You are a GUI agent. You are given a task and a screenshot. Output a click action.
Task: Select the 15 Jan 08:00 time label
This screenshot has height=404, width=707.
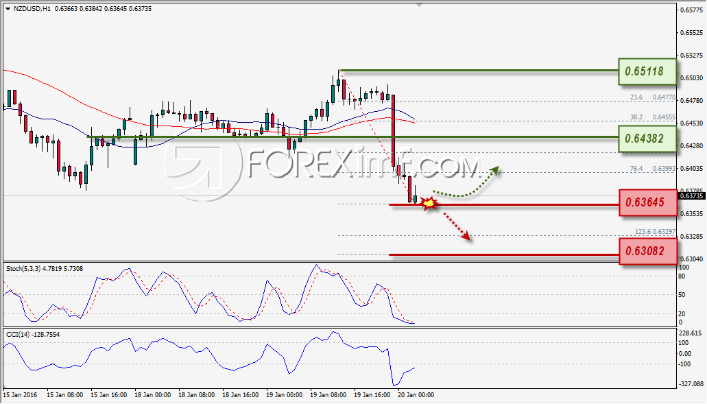pyautogui.click(x=64, y=394)
